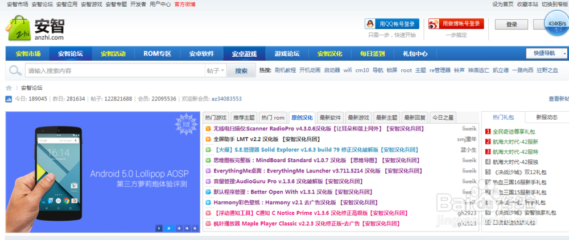Image resolution: width=569 pixels, height=240 pixels.
Task: Click 查看新帖 link
Action: pos(559,99)
